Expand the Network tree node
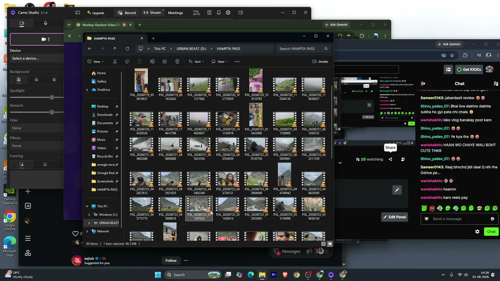Viewport: 500px width, 281px height. 87,231
